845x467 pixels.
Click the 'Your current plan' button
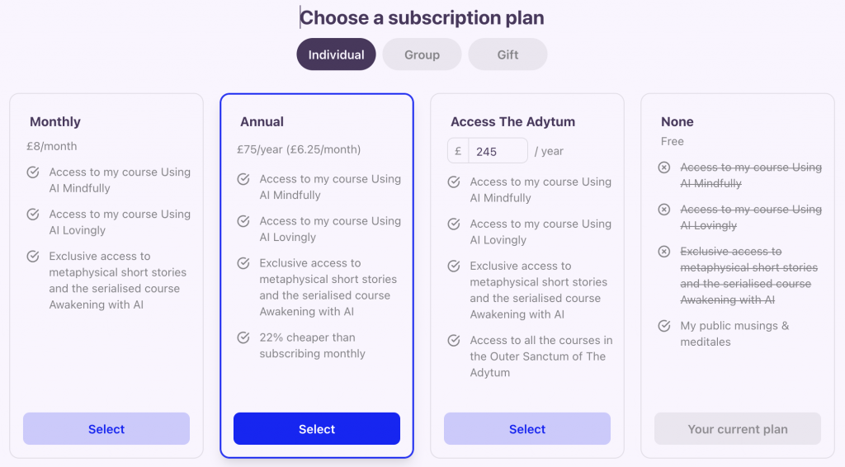[738, 429]
